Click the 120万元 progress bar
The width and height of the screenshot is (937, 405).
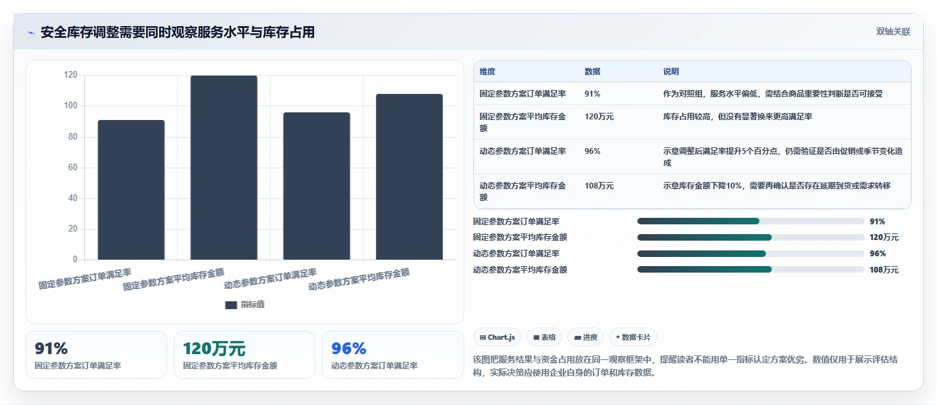(751, 237)
